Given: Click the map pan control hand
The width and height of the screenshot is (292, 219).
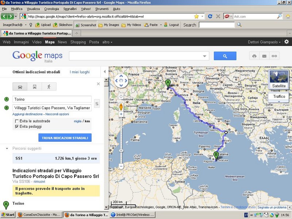Looking at the screenshot, I should tap(121, 81).
